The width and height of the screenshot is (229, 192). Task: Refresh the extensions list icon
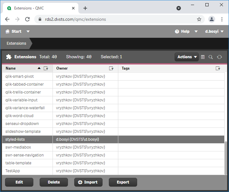tap(219, 57)
